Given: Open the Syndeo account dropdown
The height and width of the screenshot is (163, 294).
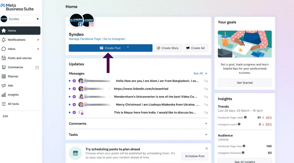Looking at the screenshot, I should tap(20, 19).
